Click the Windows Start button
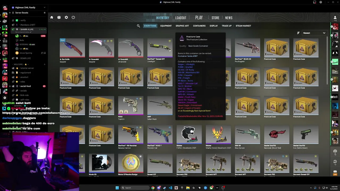Viewport: 340px width, 191px height. tap(117, 188)
